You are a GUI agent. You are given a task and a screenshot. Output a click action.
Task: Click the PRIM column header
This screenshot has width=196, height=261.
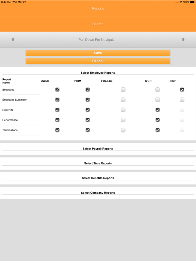[x=78, y=81]
